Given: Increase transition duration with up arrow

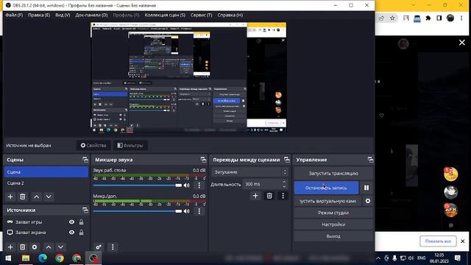Looking at the screenshot, I should [284, 182].
